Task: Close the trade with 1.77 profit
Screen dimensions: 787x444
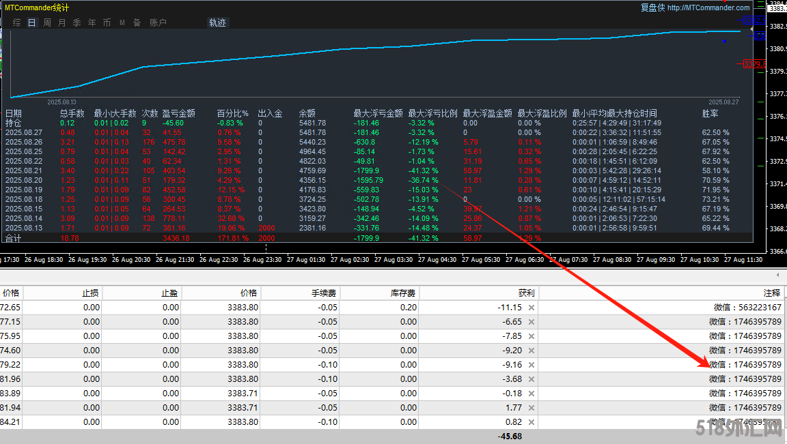Action: tap(531, 408)
